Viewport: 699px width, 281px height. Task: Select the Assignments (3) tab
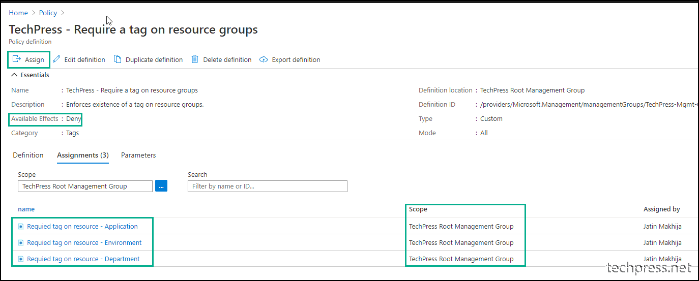tap(82, 155)
